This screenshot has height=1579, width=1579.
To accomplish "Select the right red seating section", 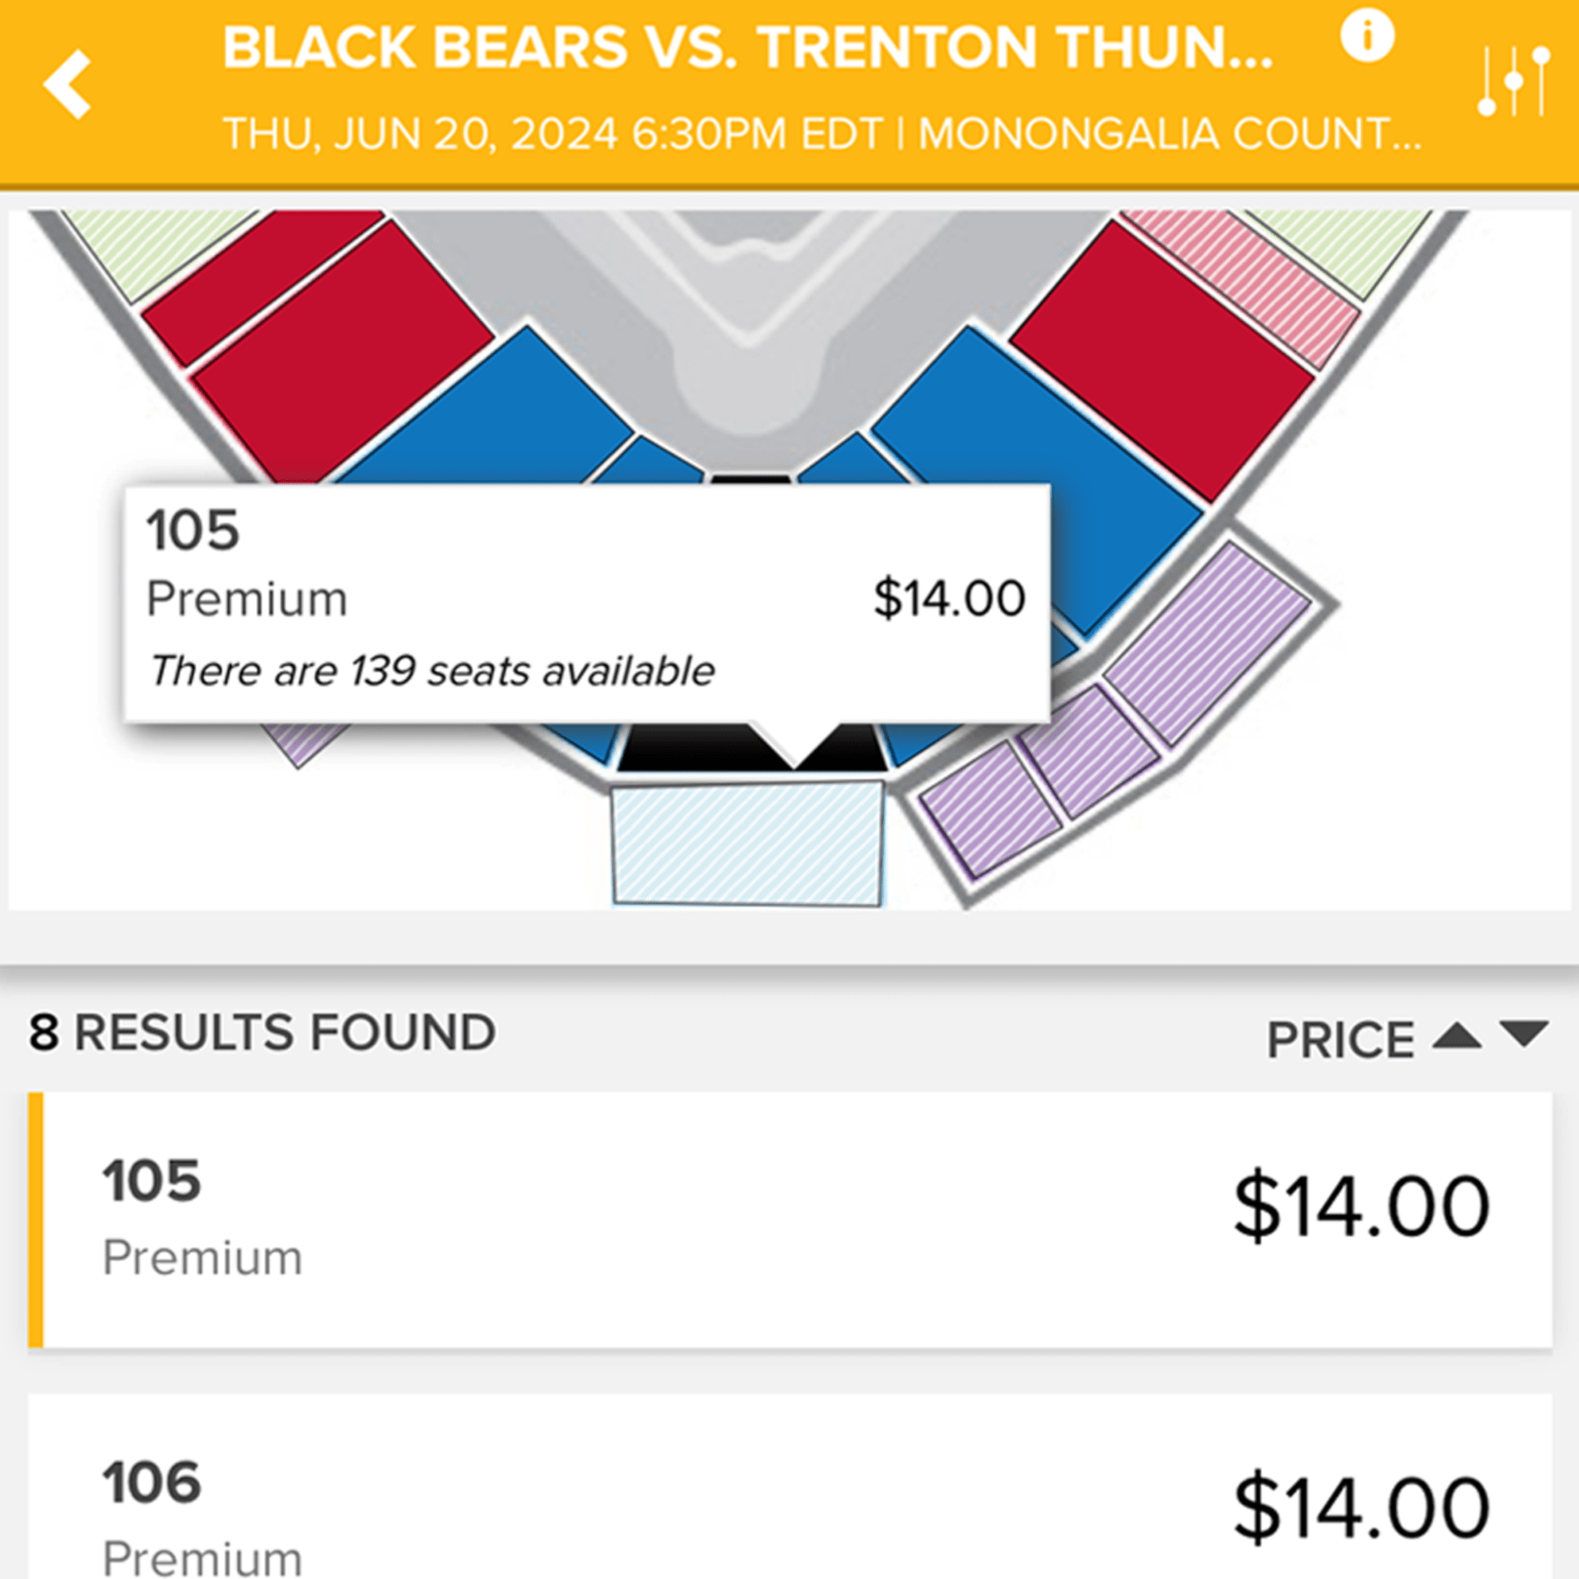I will pos(1162,360).
